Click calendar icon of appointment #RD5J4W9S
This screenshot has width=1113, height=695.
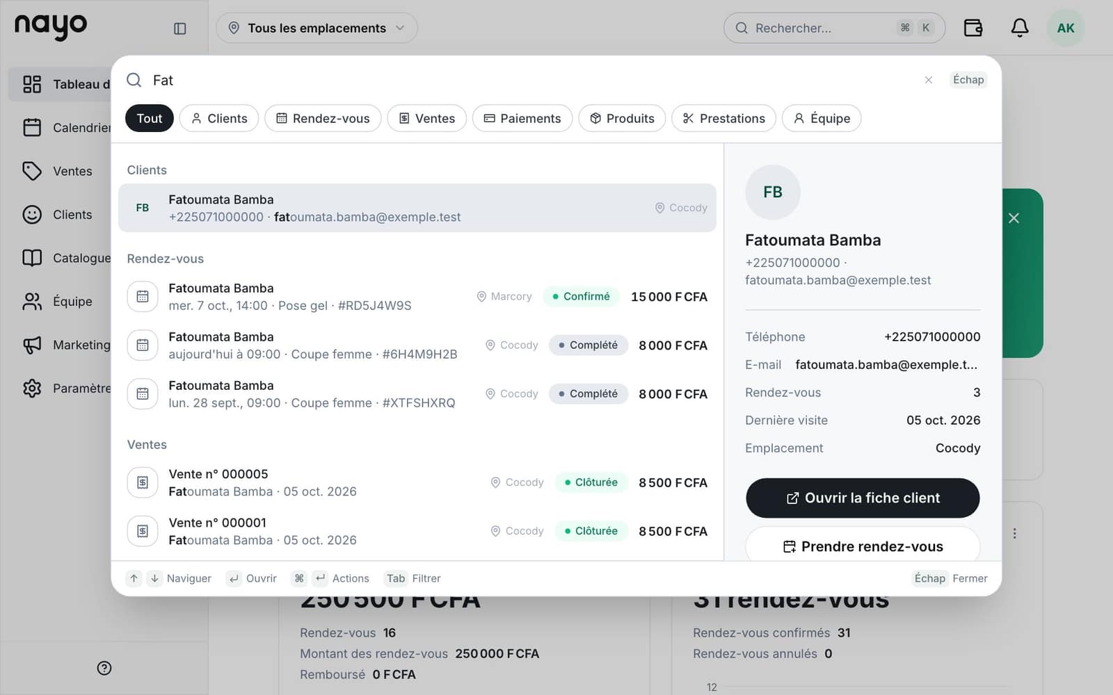pos(143,297)
